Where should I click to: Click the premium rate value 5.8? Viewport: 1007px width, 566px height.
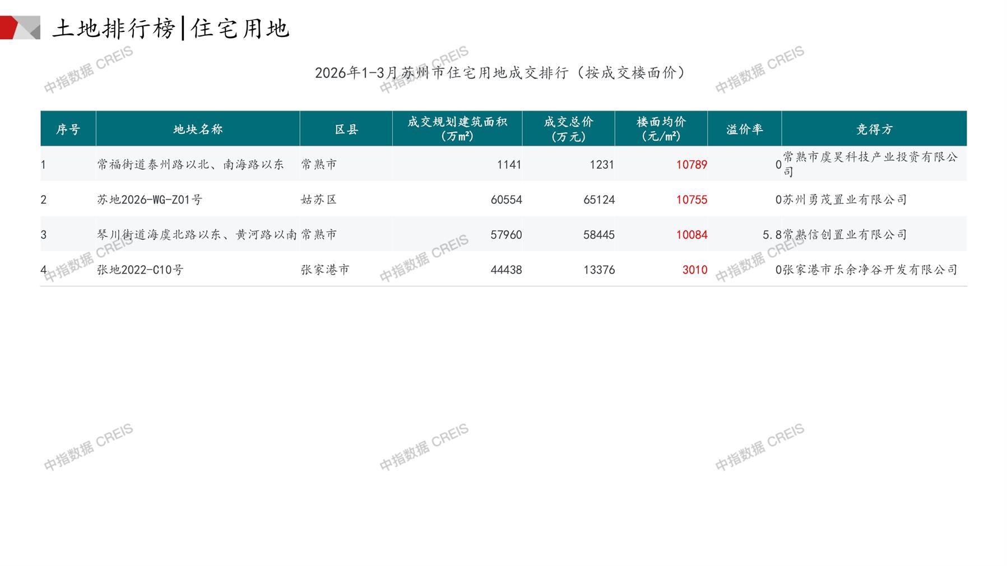pos(772,235)
